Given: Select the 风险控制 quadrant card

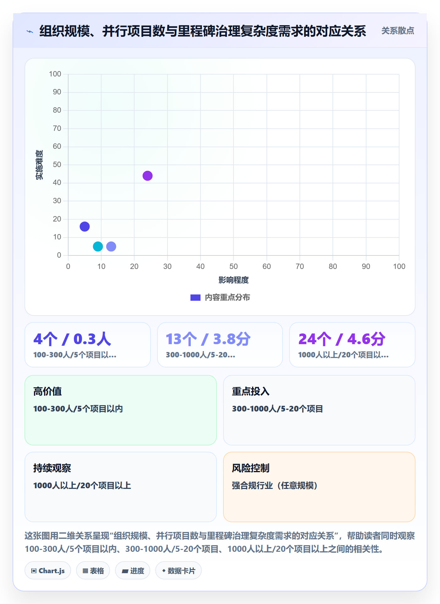Looking at the screenshot, I should pos(319,487).
